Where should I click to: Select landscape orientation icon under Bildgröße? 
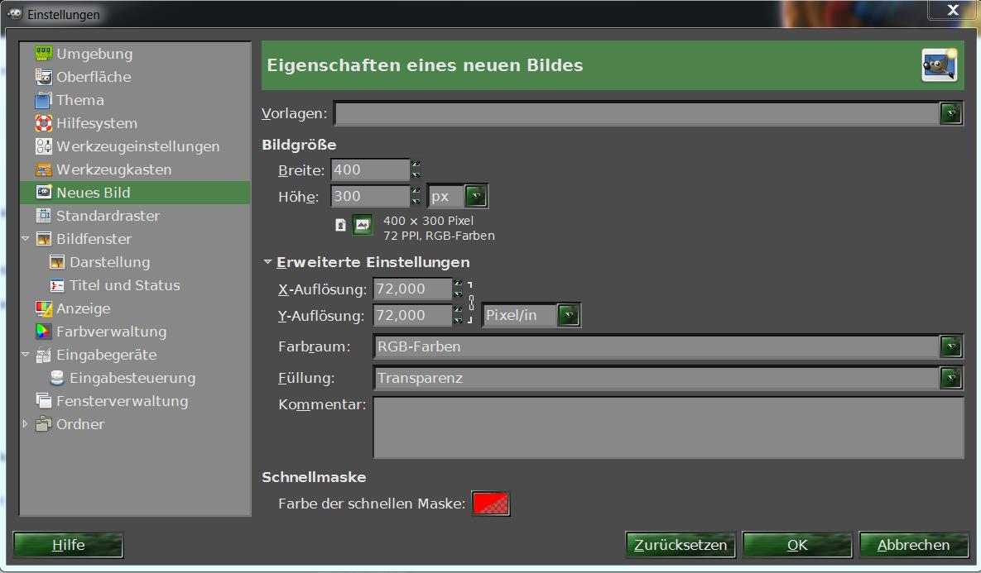[363, 225]
